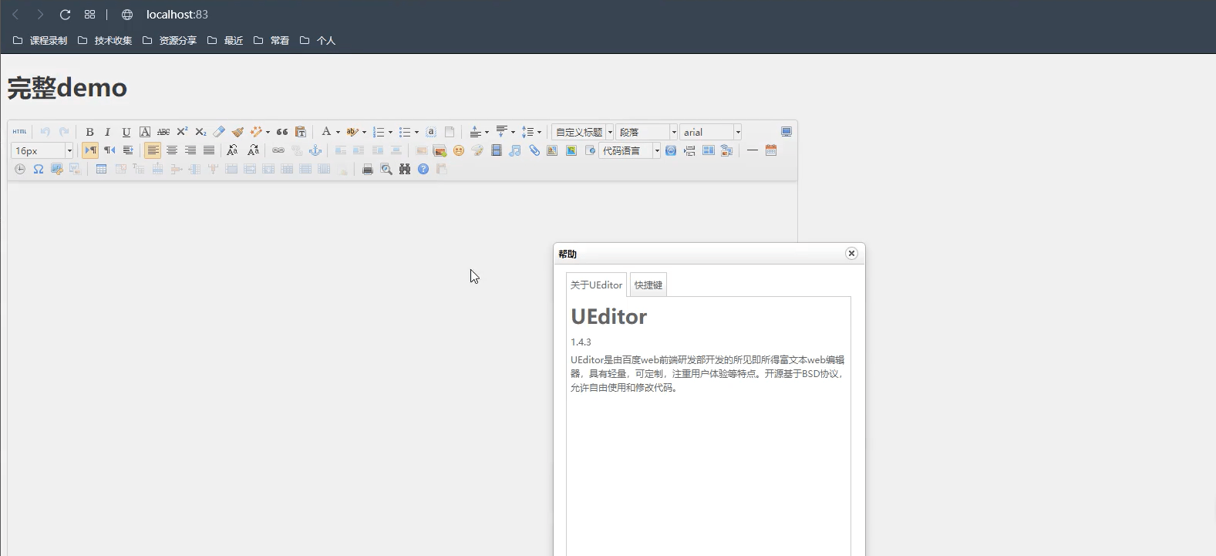Open the 课程录制 bookmarks folder
The height and width of the screenshot is (556, 1216).
(40, 41)
